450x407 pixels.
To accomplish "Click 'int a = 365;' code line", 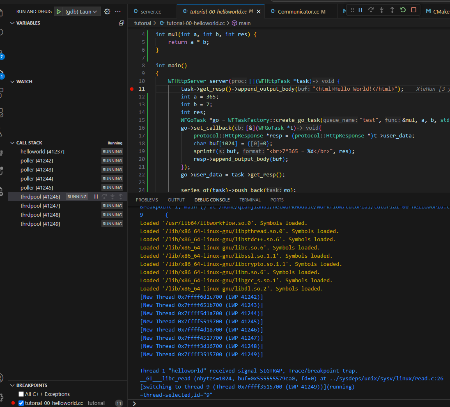I will tap(200, 97).
